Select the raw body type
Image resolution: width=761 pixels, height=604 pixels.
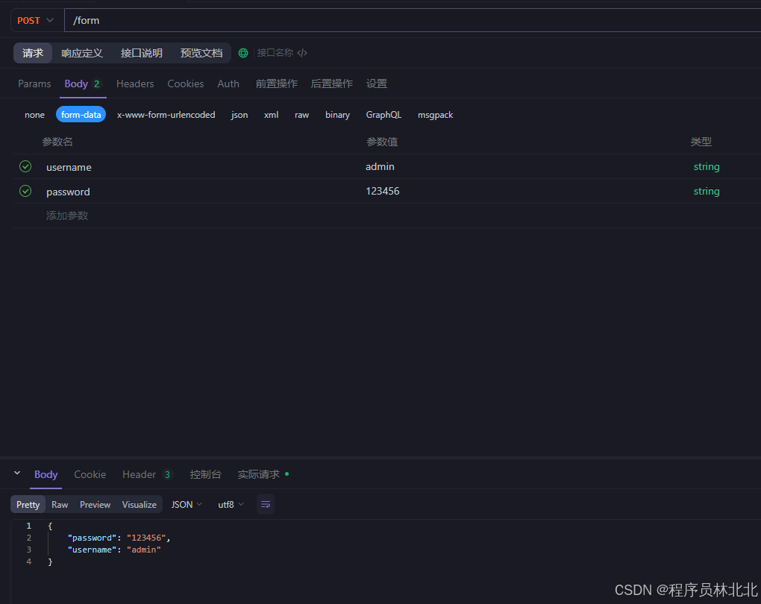point(302,115)
